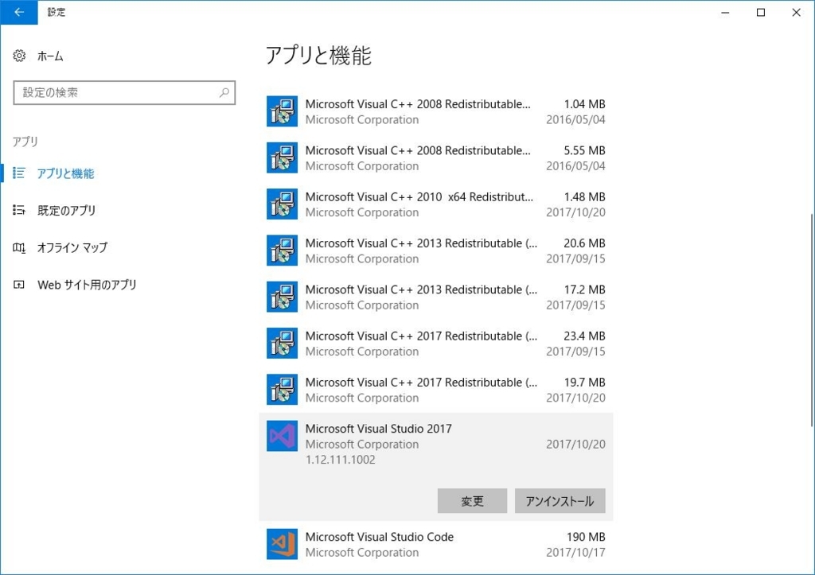
Task: Click installer icon of 5.55 MB Visual C++ 2008
Action: click(283, 157)
